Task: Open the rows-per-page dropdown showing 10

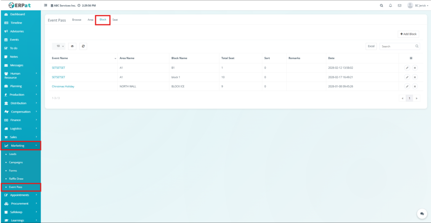Action: (58, 46)
